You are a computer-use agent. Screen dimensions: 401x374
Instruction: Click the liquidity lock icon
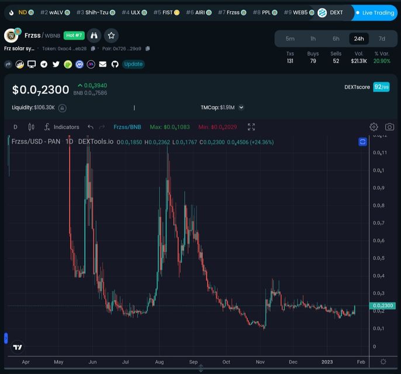pyautogui.click(x=62, y=108)
